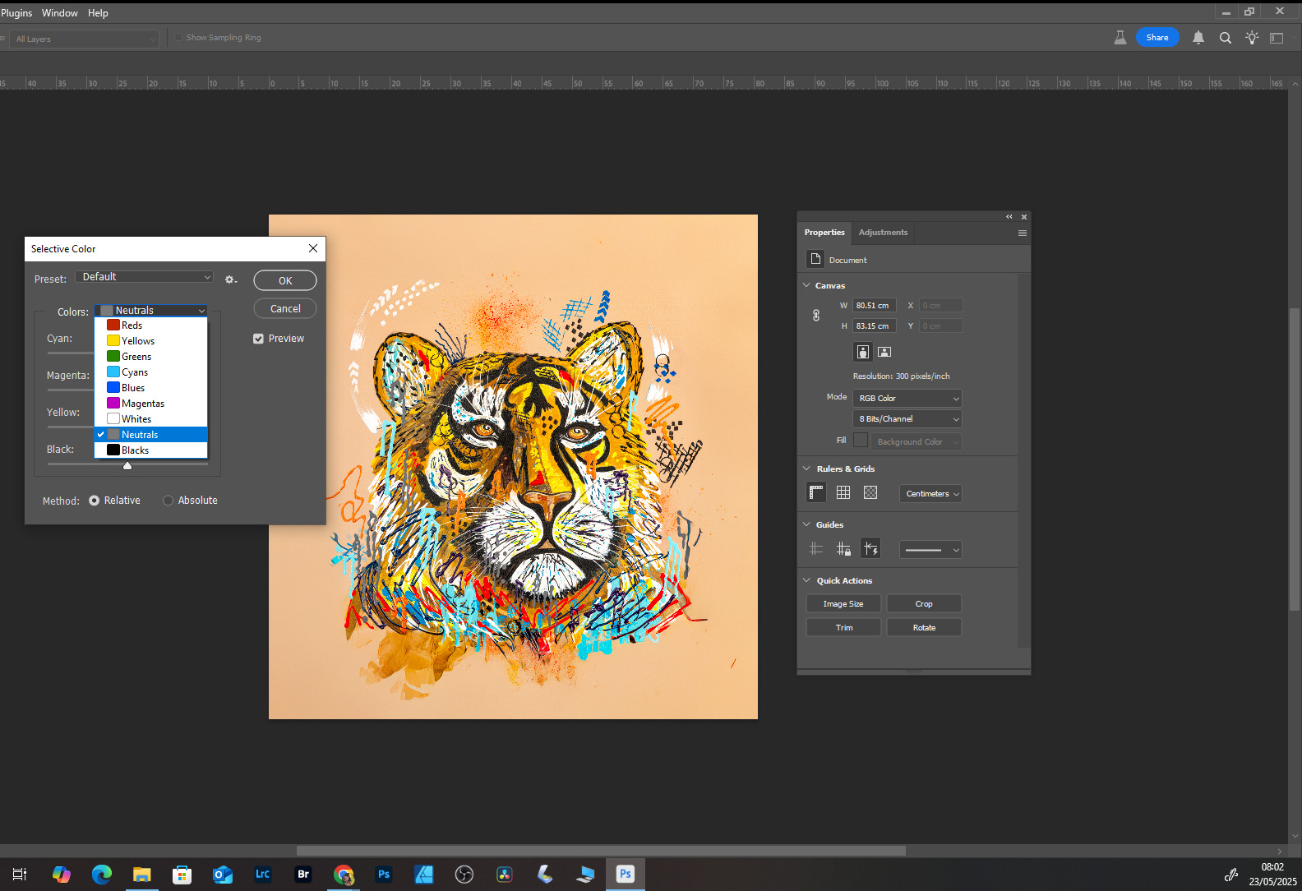Viewport: 1302px width, 891px height.
Task: Open the Centimeters units dropdown
Action: click(x=930, y=494)
